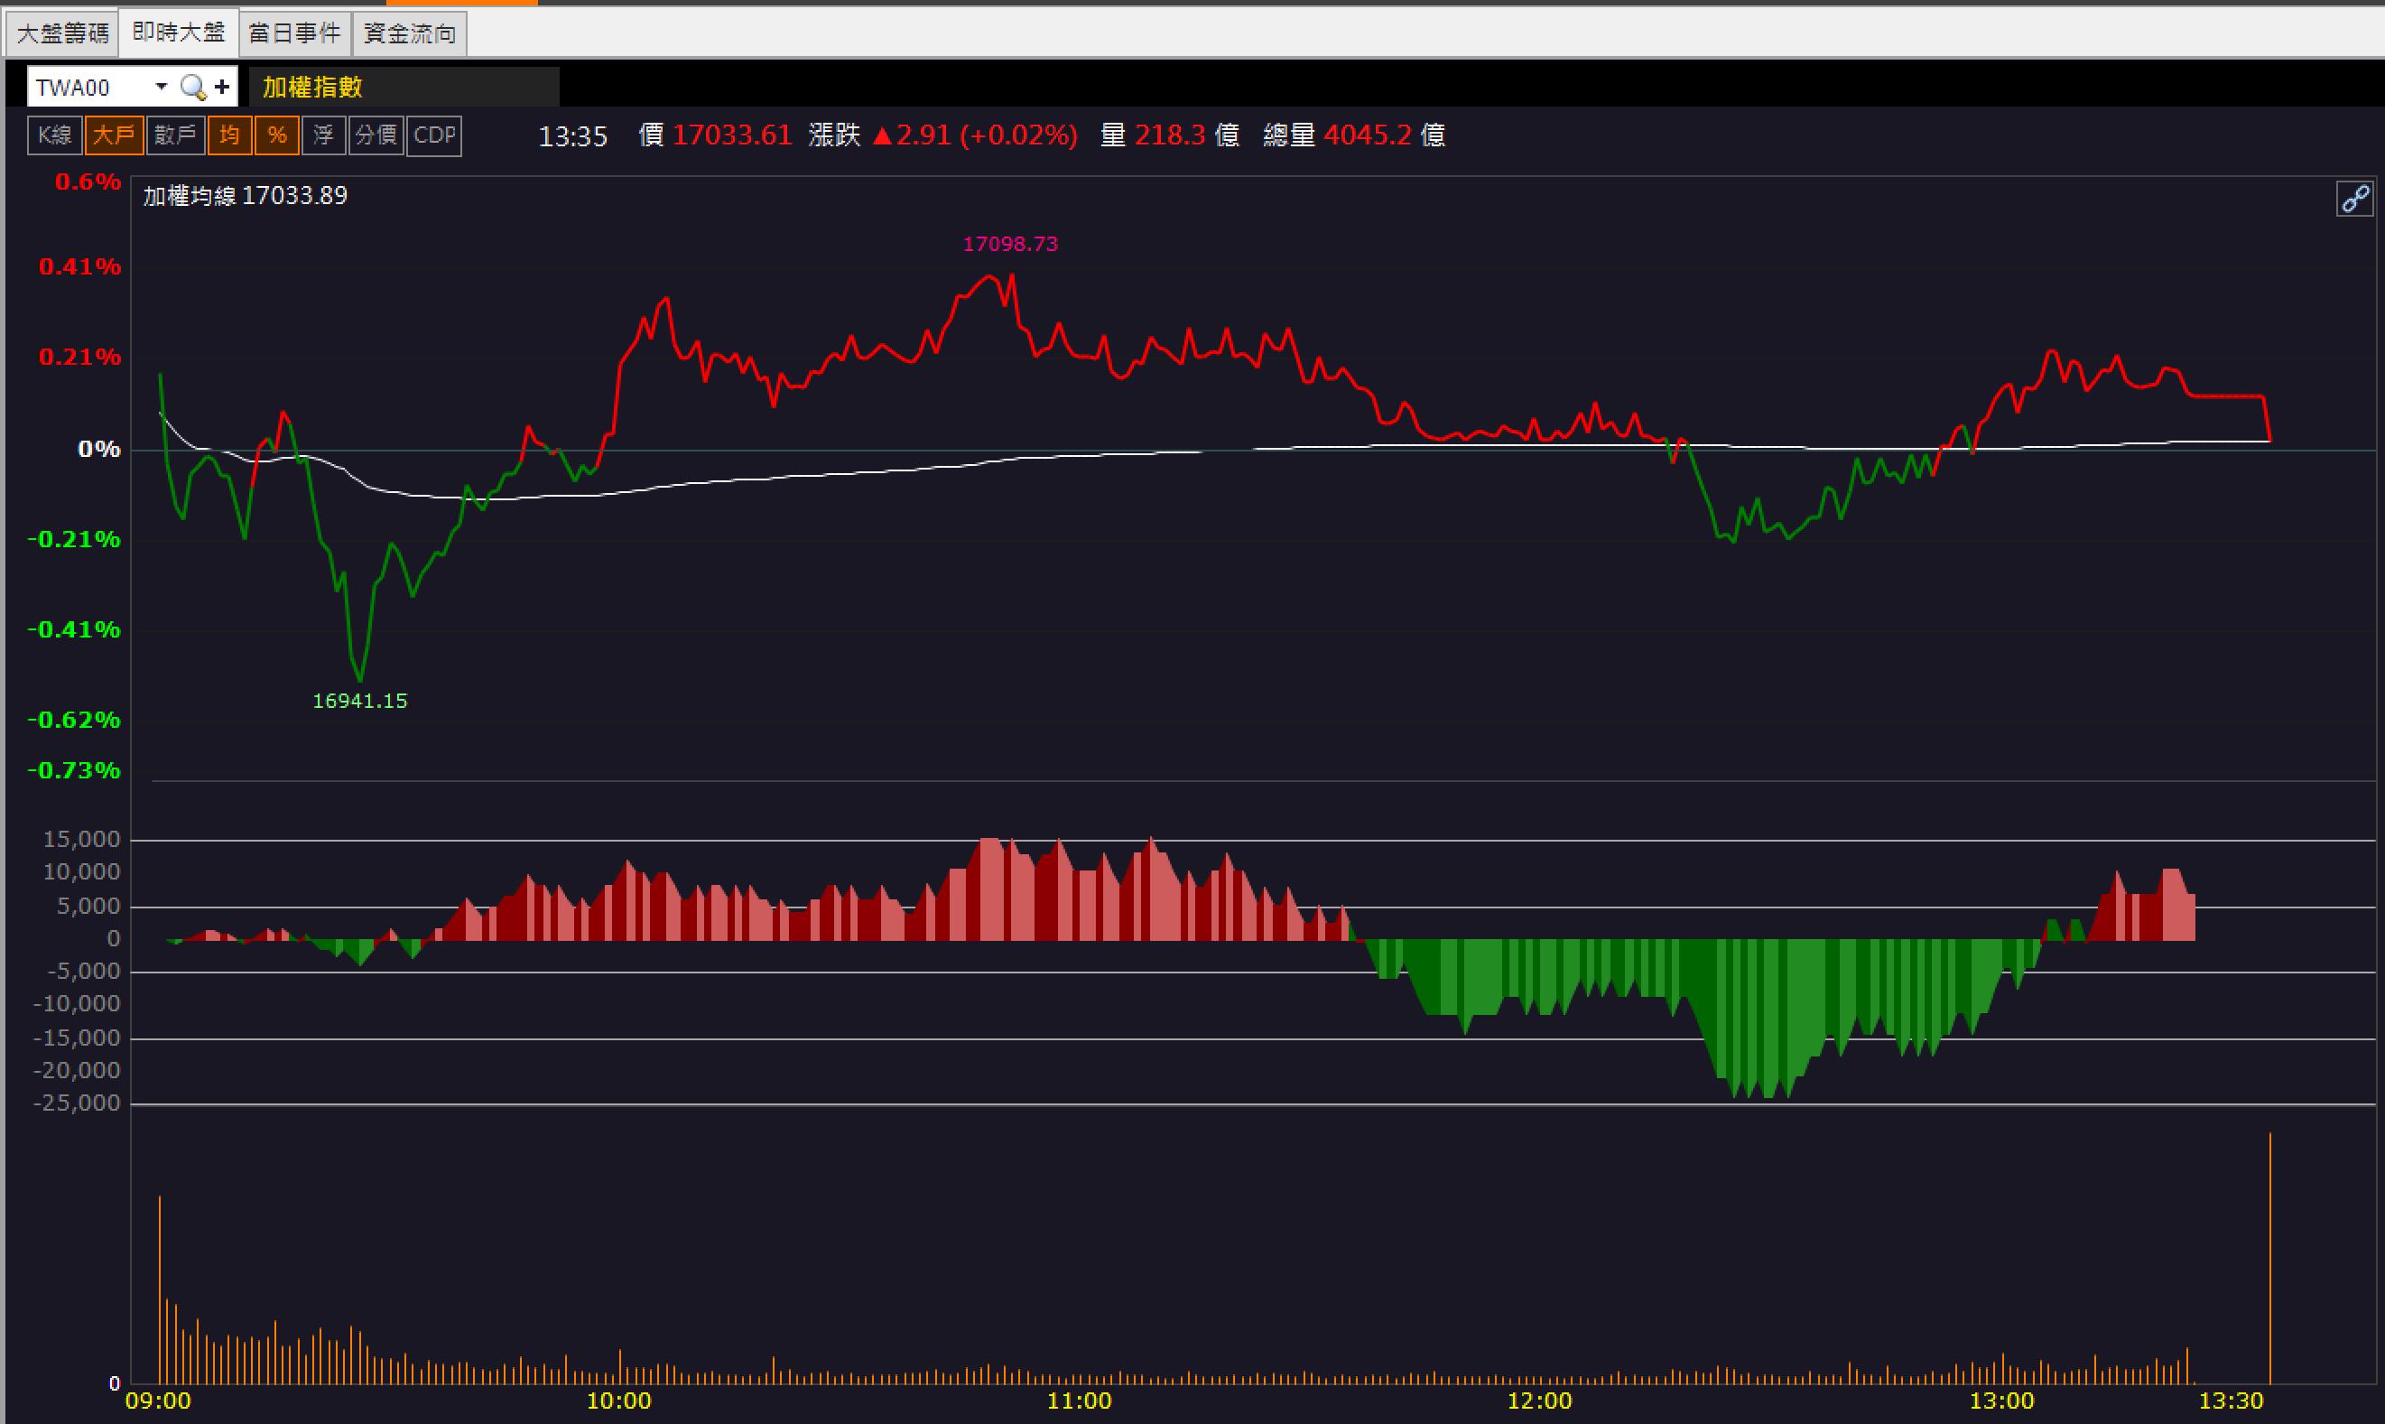Image resolution: width=2385 pixels, height=1424 pixels.
Task: Click the 加權均線 17033.89 legend
Action: [246, 196]
